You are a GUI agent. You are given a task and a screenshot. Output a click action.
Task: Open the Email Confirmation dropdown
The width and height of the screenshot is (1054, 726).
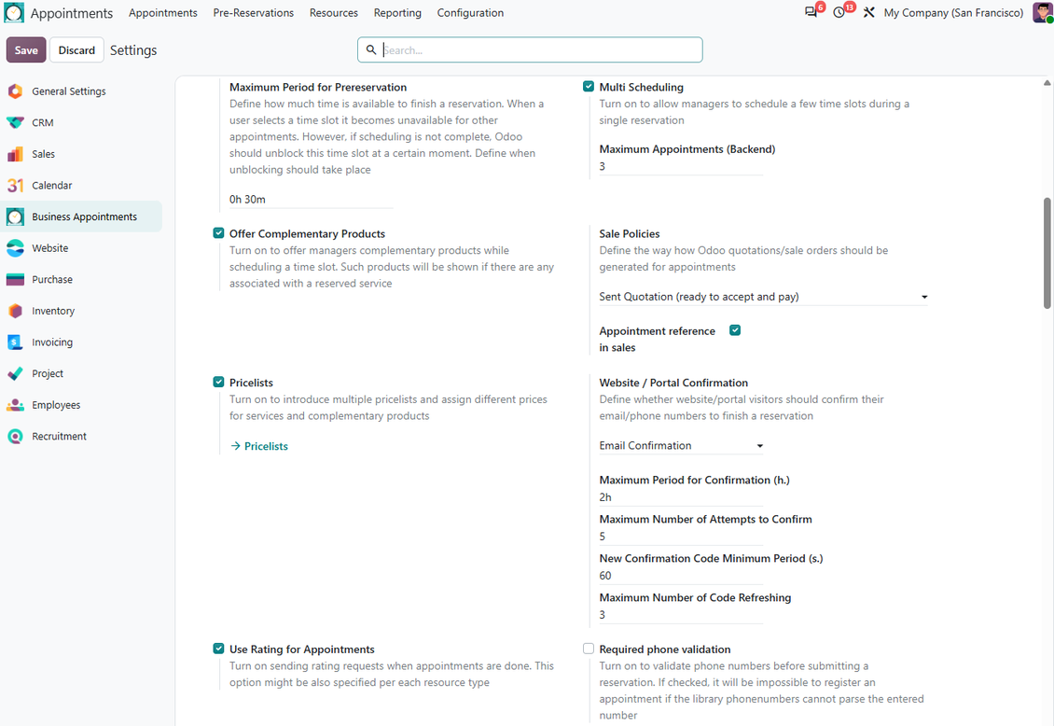pos(682,446)
